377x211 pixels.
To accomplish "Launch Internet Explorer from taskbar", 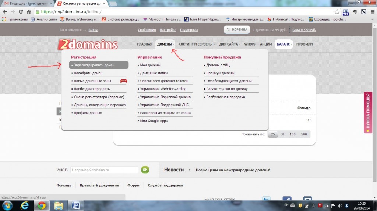I will point(24,206).
